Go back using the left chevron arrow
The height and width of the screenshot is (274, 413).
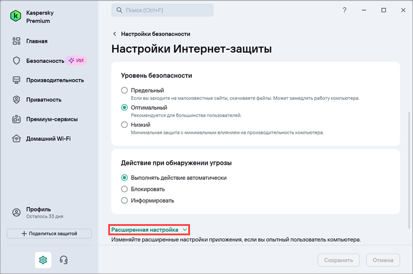click(115, 34)
